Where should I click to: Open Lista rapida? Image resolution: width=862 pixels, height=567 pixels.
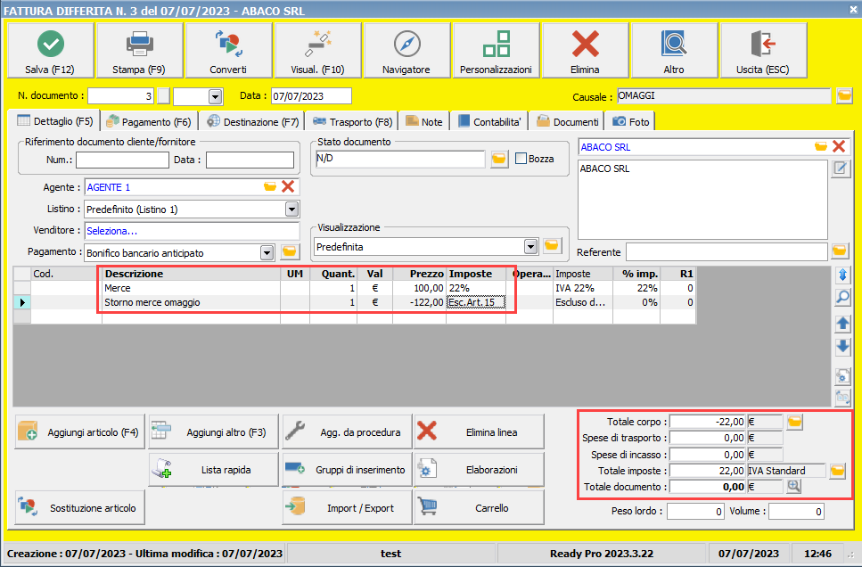coord(213,470)
